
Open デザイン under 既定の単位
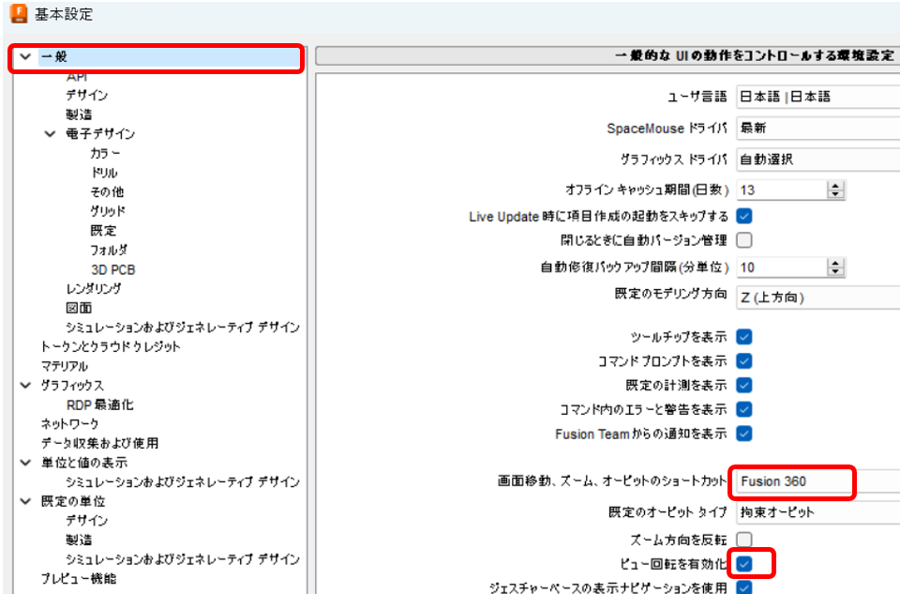click(86, 521)
